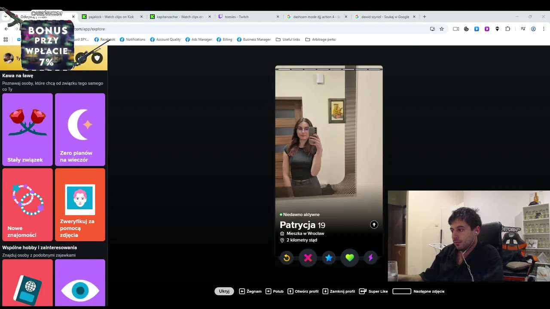Open the Notifications bookmark

(x=132, y=39)
